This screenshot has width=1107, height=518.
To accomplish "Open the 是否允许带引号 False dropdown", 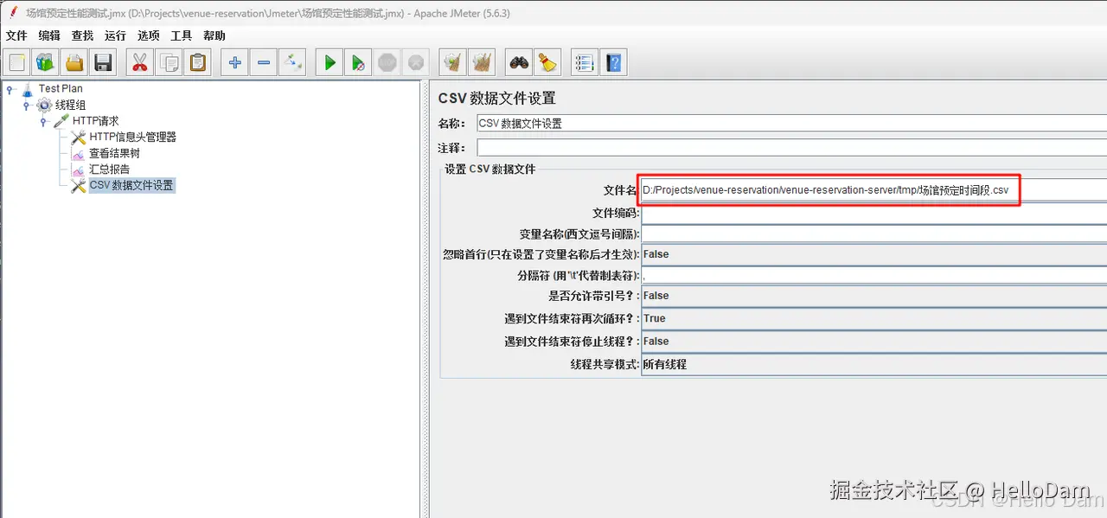I will pos(873,296).
